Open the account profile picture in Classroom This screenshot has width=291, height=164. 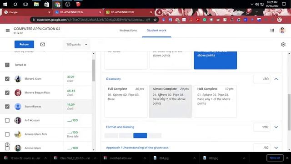tap(282, 31)
